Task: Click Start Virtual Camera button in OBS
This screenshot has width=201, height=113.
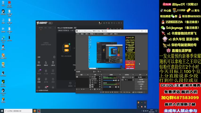Action: point(141,82)
